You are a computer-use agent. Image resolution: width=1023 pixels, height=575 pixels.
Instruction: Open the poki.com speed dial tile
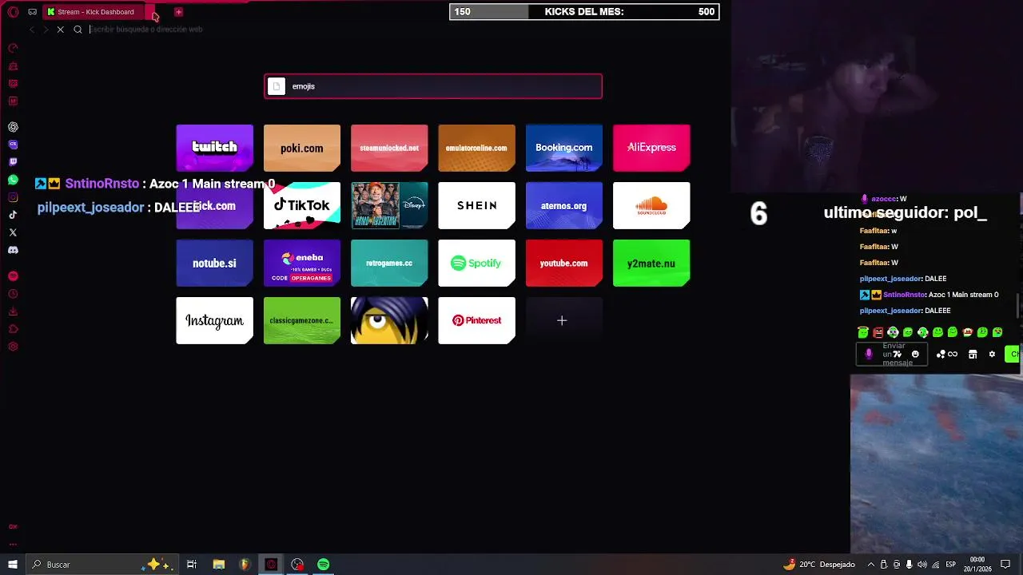pos(301,148)
